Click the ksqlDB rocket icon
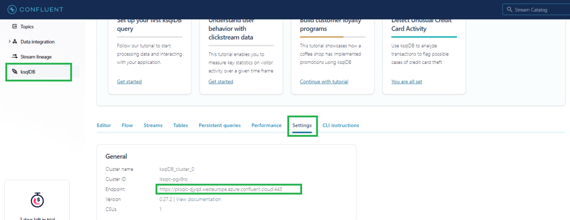Screen dimensions: 570x220 (x=15, y=72)
